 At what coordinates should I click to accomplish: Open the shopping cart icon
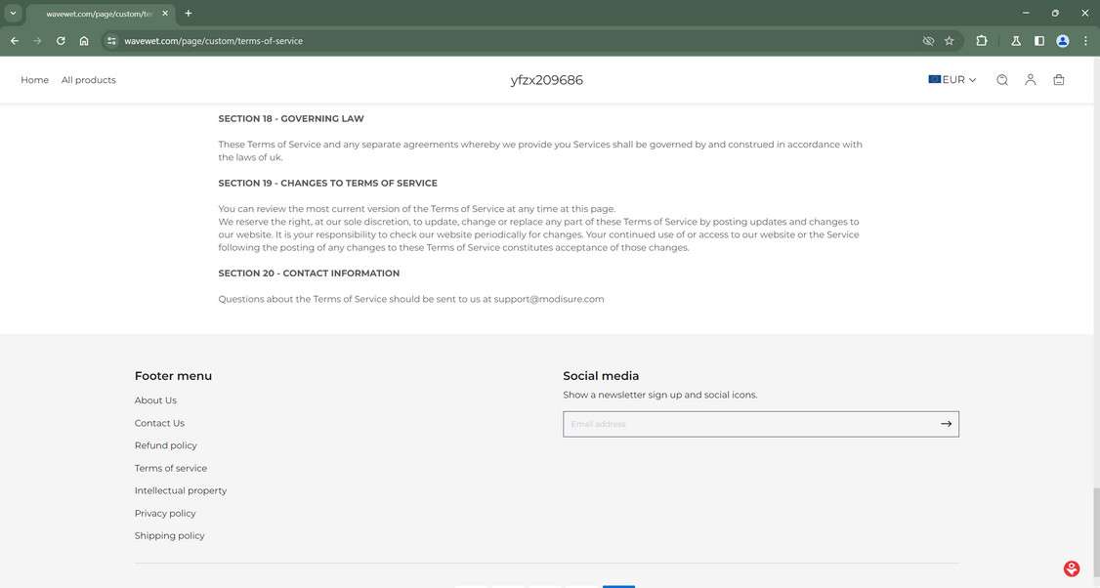pyautogui.click(x=1058, y=80)
